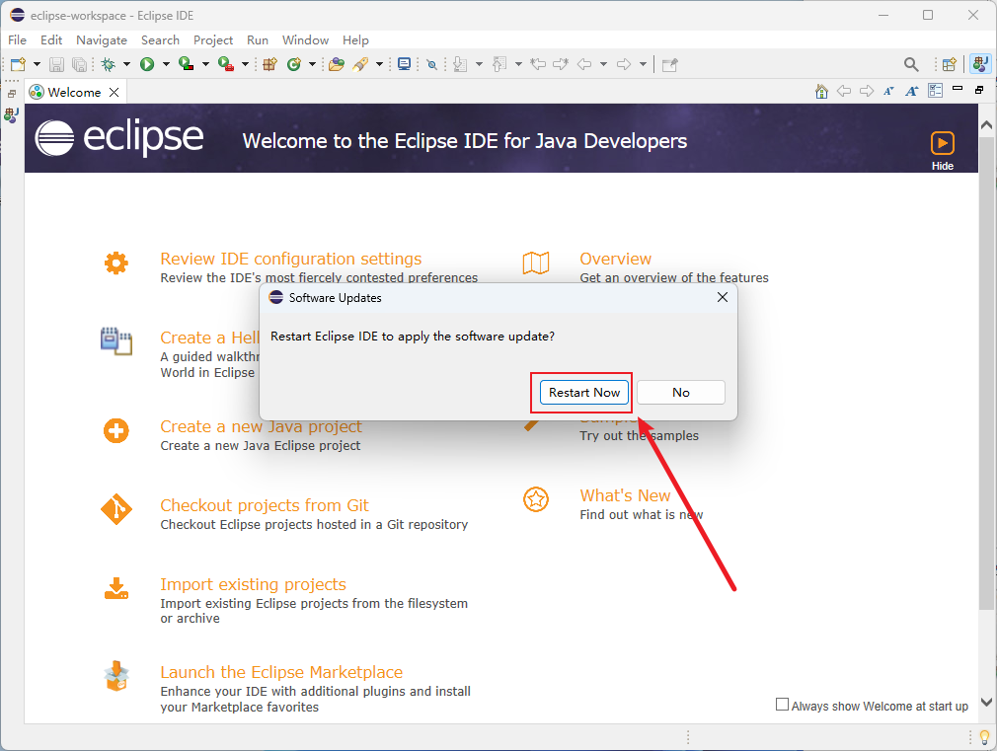Open the File menu
The width and height of the screenshot is (997, 751).
pos(17,40)
